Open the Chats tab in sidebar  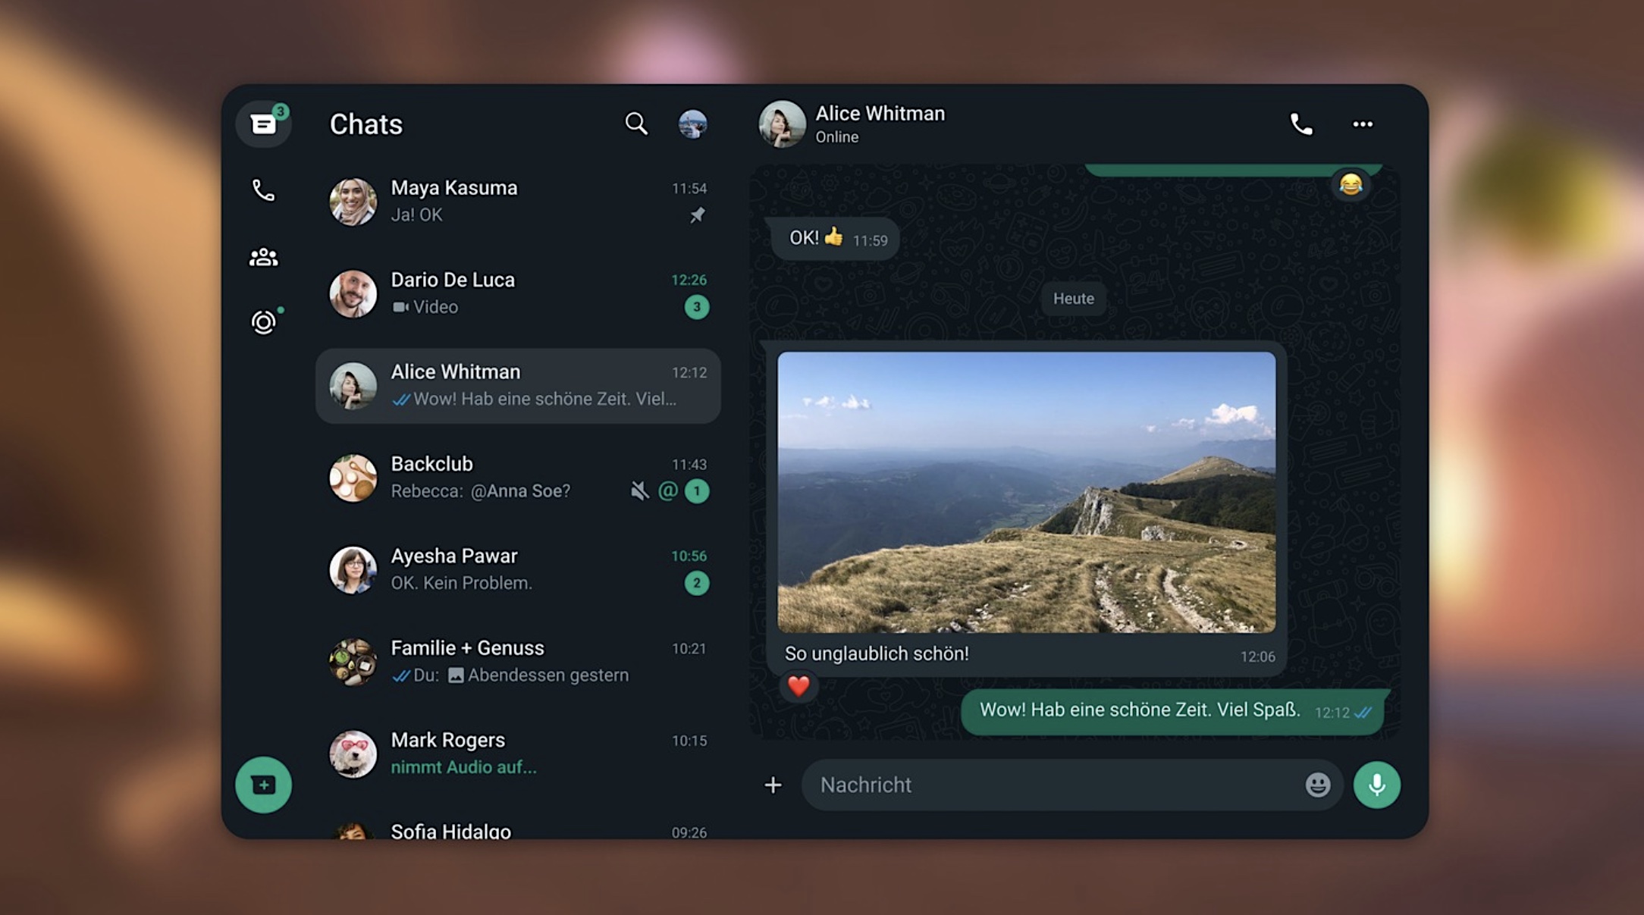click(x=263, y=124)
